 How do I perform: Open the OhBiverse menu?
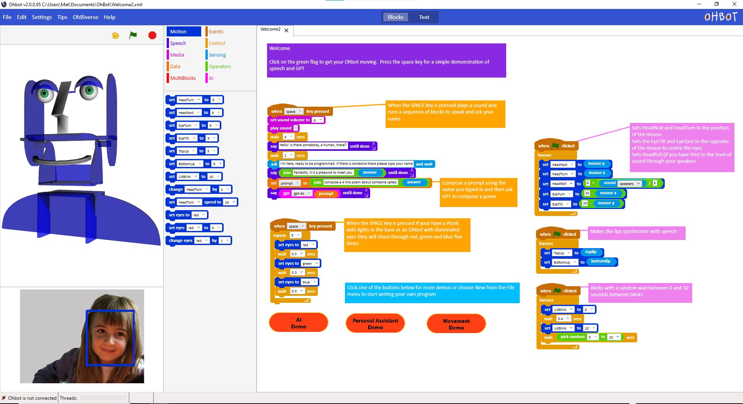pos(85,17)
